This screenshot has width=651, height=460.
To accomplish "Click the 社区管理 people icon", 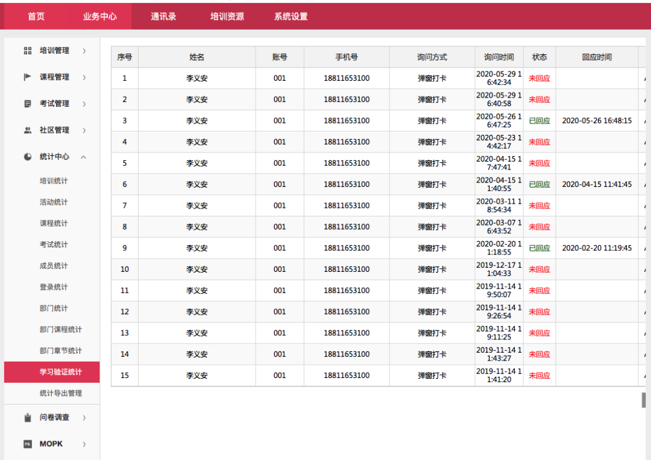I will [x=28, y=130].
